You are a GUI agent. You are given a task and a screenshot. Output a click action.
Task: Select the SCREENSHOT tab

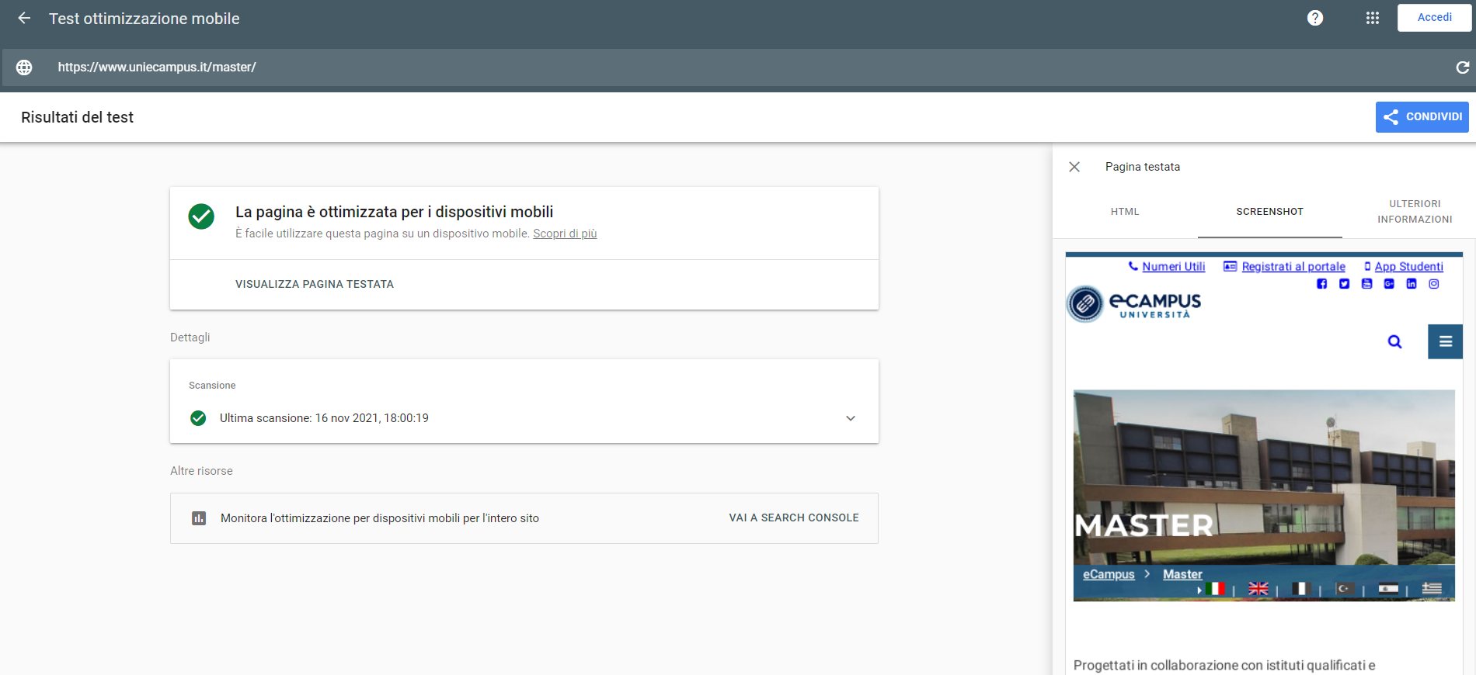pyautogui.click(x=1269, y=212)
